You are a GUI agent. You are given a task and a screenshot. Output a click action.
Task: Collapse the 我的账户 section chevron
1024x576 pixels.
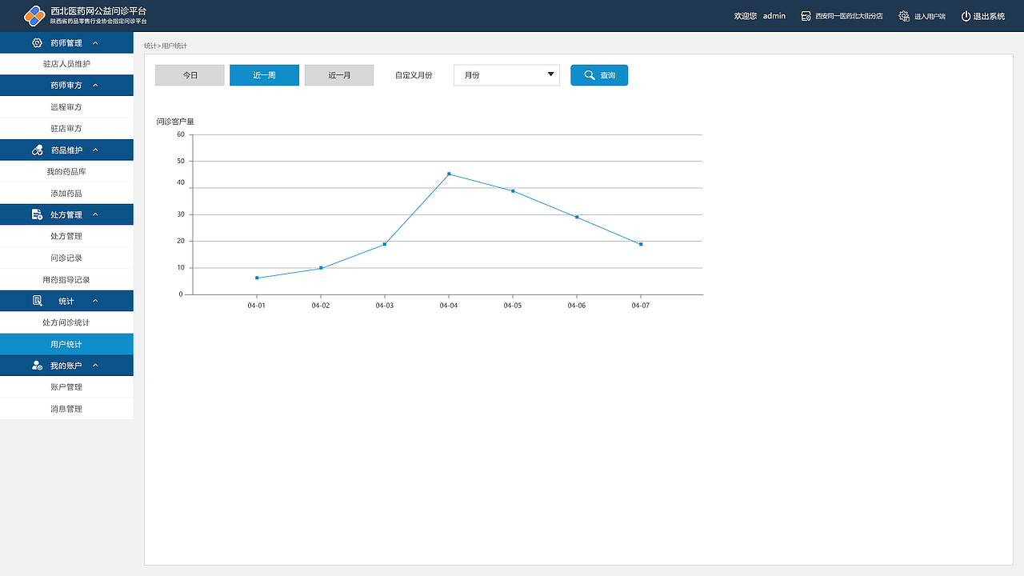click(95, 366)
